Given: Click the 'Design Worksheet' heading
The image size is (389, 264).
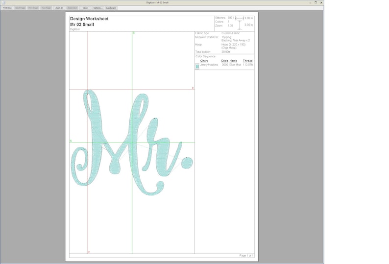Looking at the screenshot, I should click(x=89, y=19).
